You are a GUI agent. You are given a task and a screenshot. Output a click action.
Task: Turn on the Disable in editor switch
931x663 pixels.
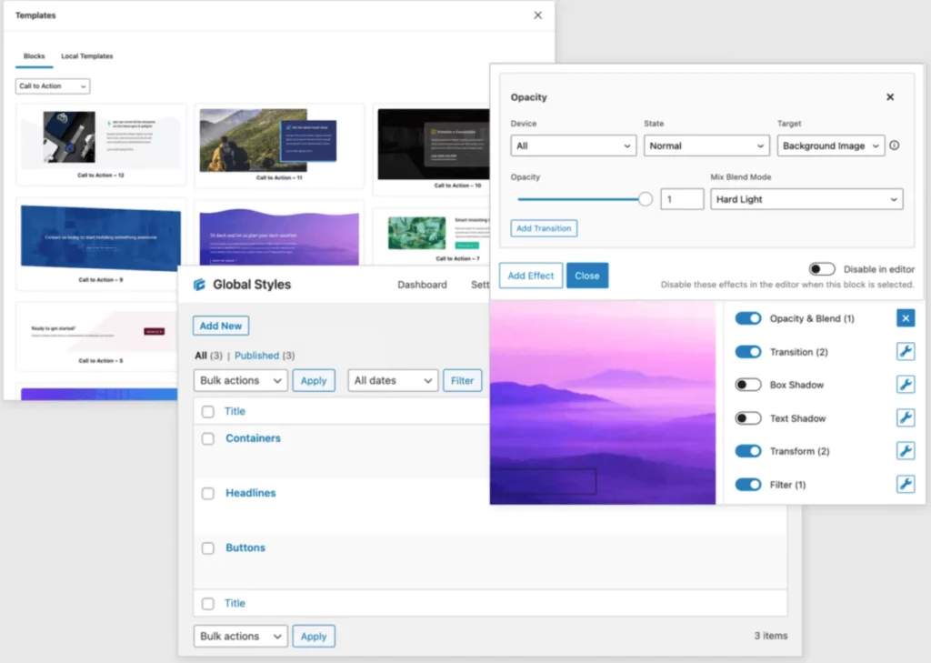[x=822, y=268]
